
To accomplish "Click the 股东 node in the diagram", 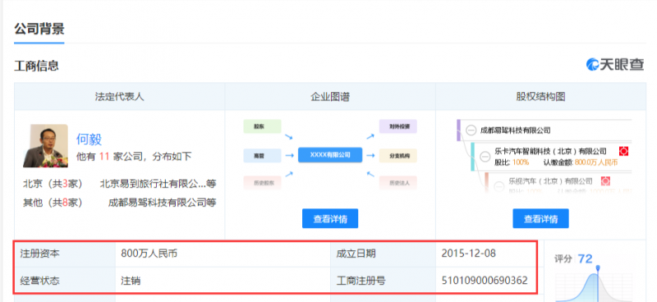I will 262,126.
